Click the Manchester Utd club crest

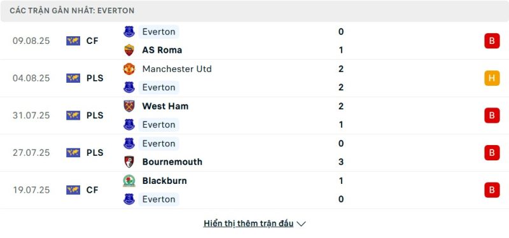129,69
